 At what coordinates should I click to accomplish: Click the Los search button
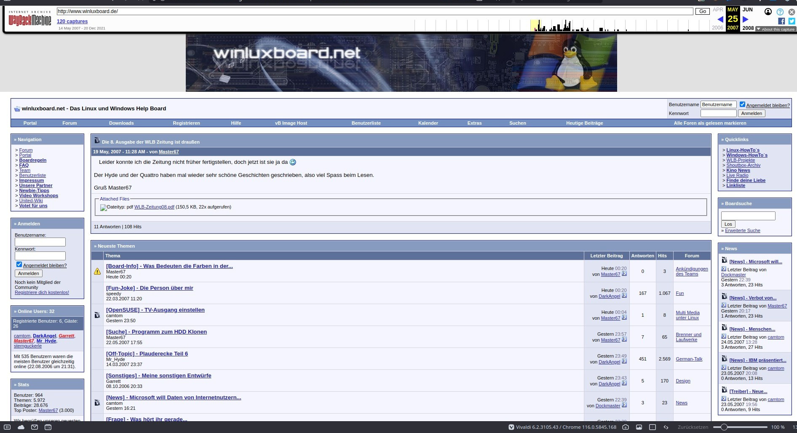(x=728, y=224)
